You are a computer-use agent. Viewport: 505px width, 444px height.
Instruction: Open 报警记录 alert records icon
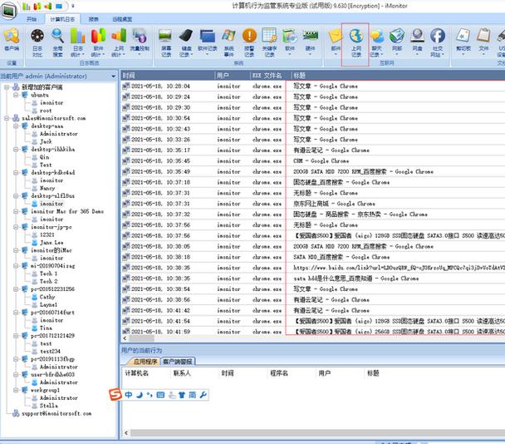(249, 42)
